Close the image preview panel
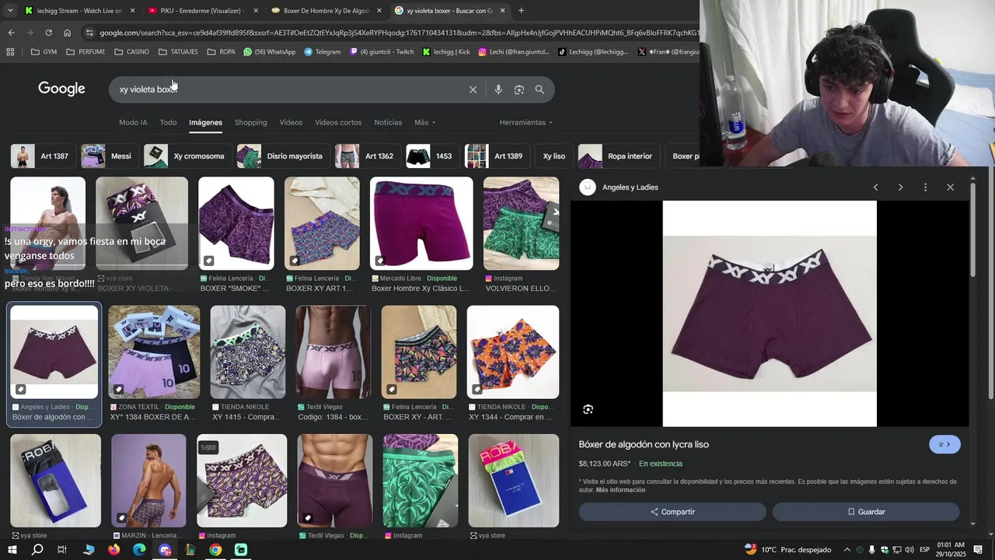This screenshot has height=560, width=995. coord(950,187)
